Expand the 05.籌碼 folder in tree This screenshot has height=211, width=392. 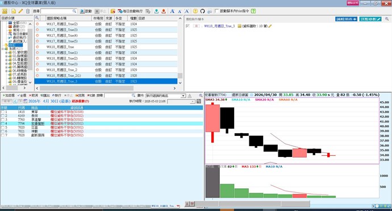pyautogui.click(x=6, y=67)
